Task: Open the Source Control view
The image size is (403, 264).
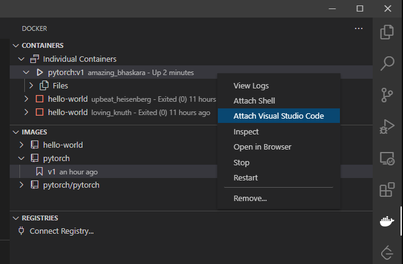Action: (387, 95)
